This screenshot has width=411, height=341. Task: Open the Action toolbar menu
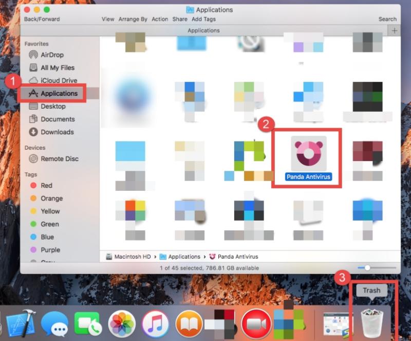pyautogui.click(x=160, y=19)
